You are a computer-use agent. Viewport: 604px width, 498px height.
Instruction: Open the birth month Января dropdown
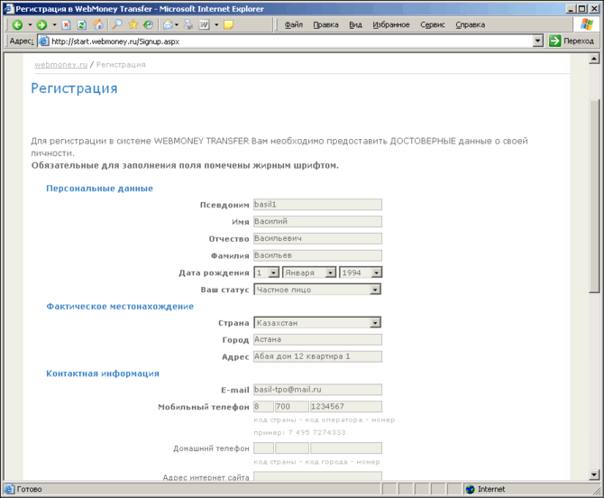coord(310,272)
